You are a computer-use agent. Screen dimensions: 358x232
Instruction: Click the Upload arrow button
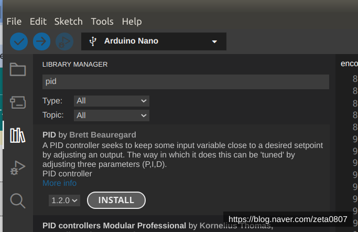41,41
